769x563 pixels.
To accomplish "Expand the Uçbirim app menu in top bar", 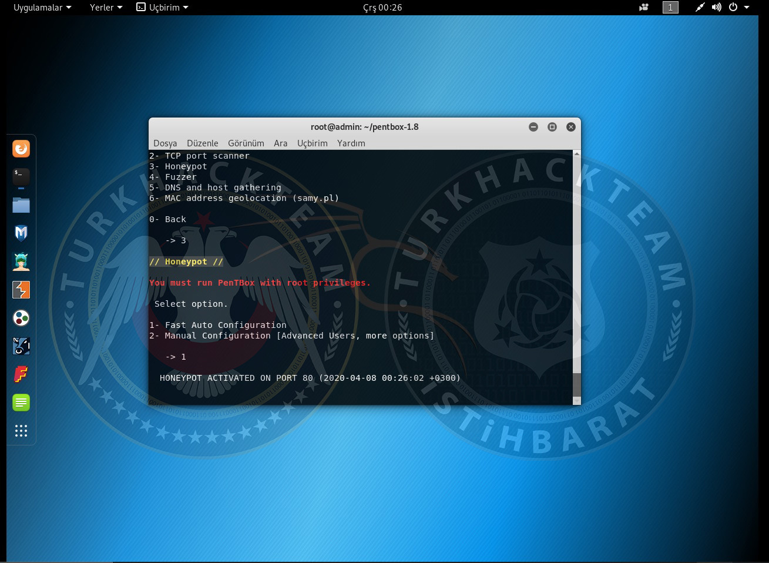I will (162, 8).
